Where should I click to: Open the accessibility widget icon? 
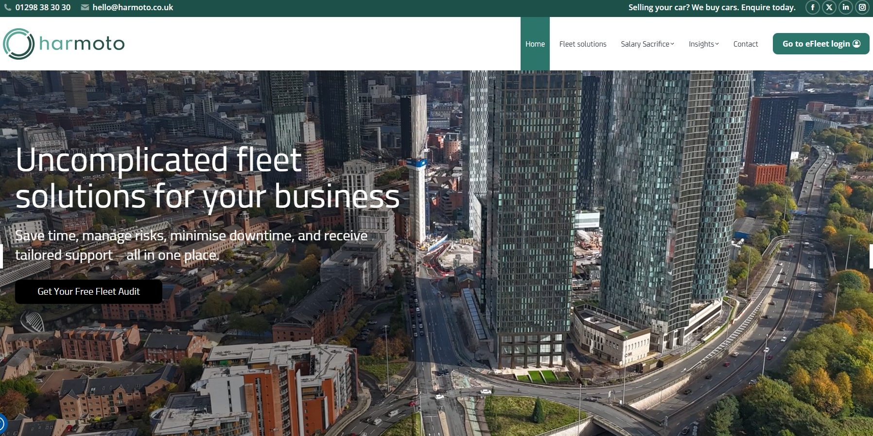tap(2, 424)
